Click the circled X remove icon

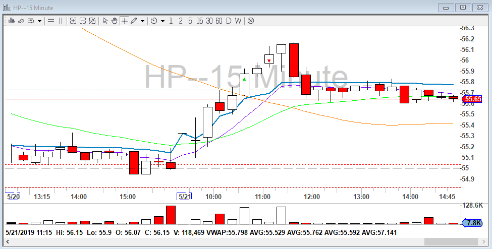(251, 21)
